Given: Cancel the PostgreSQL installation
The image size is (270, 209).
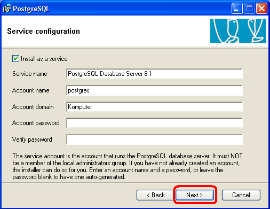Looking at the screenshot, I should 241,195.
